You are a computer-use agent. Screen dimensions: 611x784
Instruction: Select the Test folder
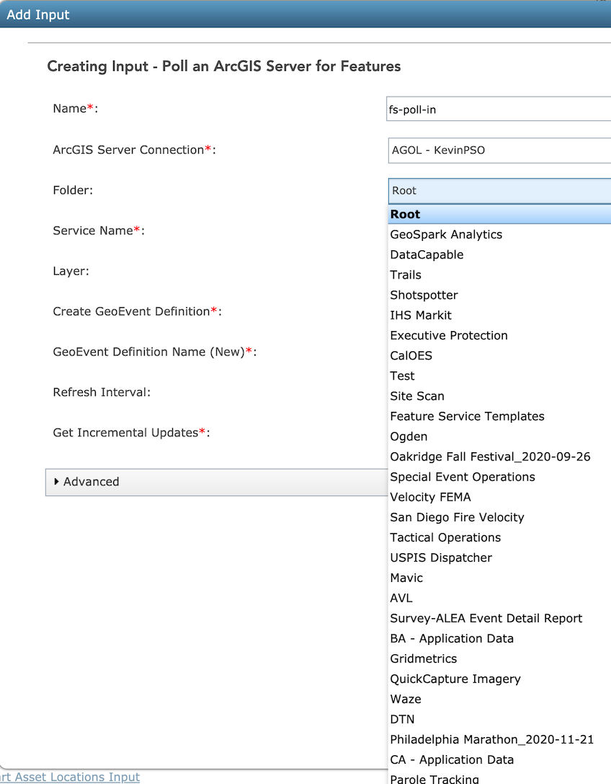[x=499, y=376]
